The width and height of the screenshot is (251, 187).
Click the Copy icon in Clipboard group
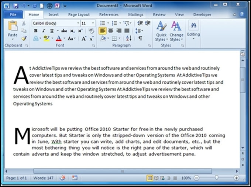pyautogui.click(x=24, y=31)
